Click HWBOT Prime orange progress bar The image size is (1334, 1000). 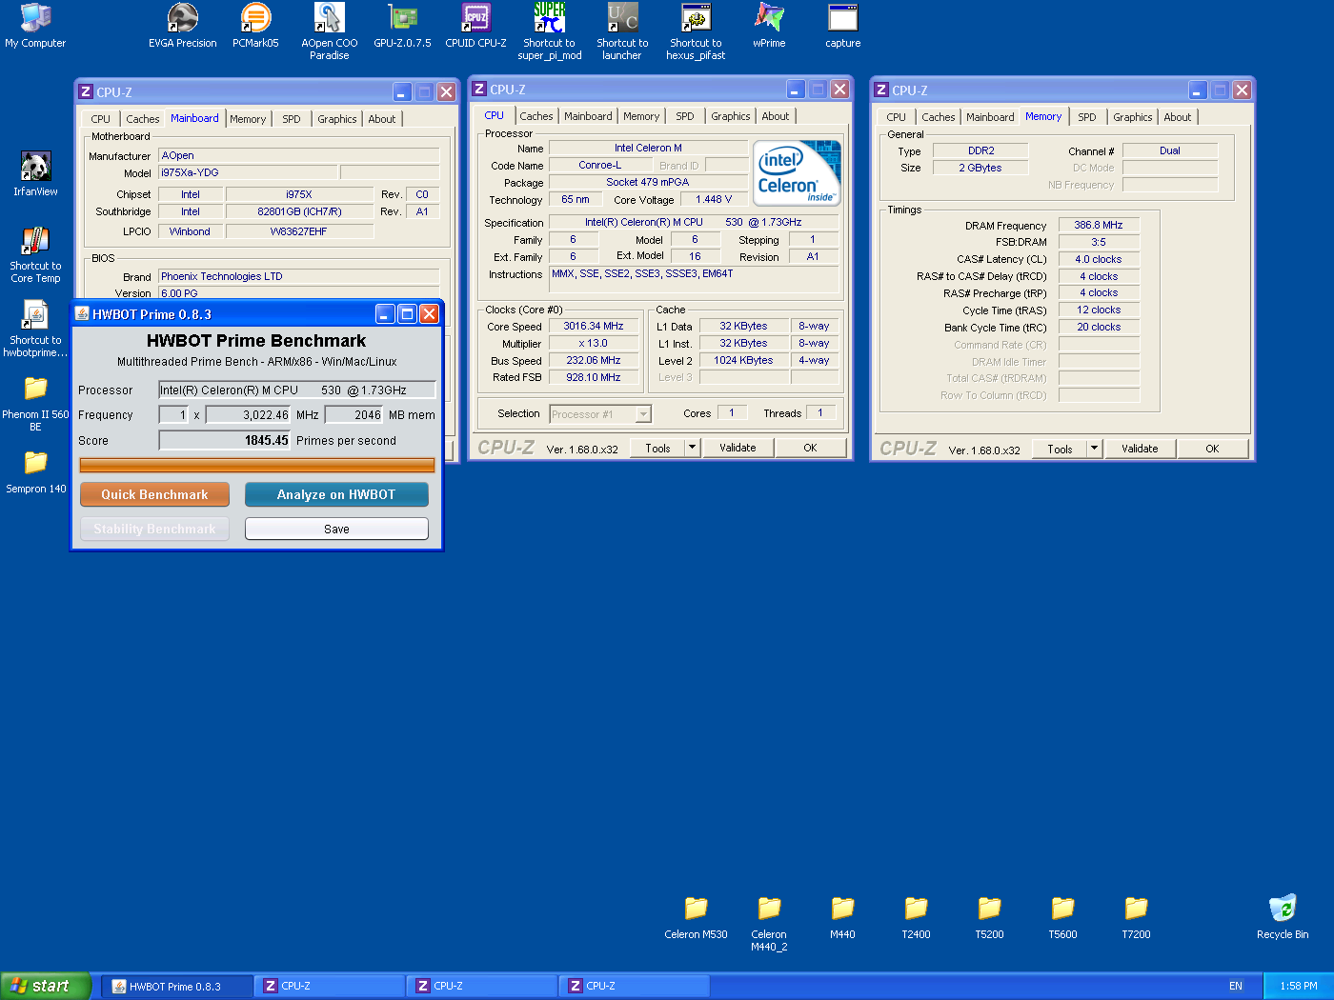(257, 465)
